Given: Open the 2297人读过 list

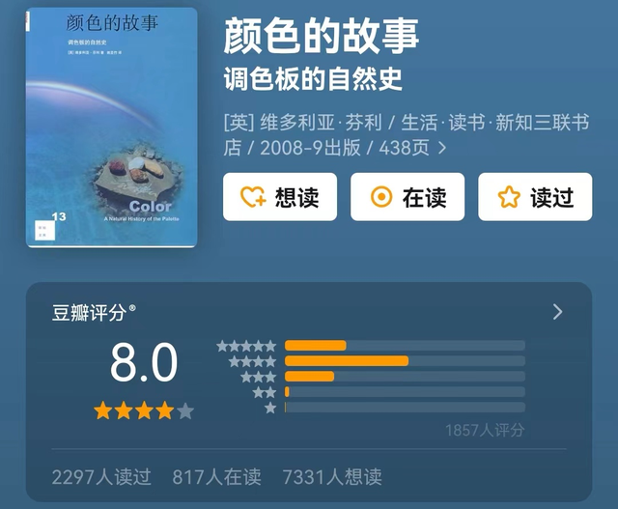Looking at the screenshot, I should pos(101,477).
